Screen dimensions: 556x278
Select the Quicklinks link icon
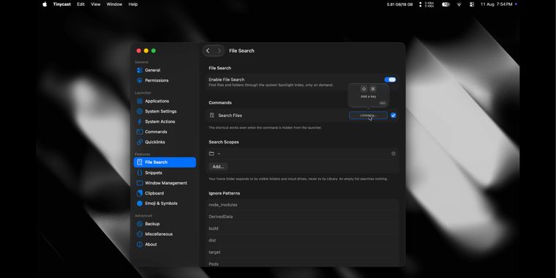tap(140, 142)
